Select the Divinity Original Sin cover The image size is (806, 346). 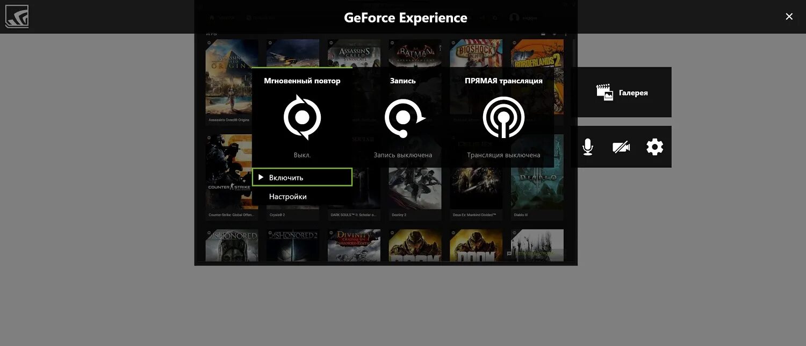click(354, 246)
